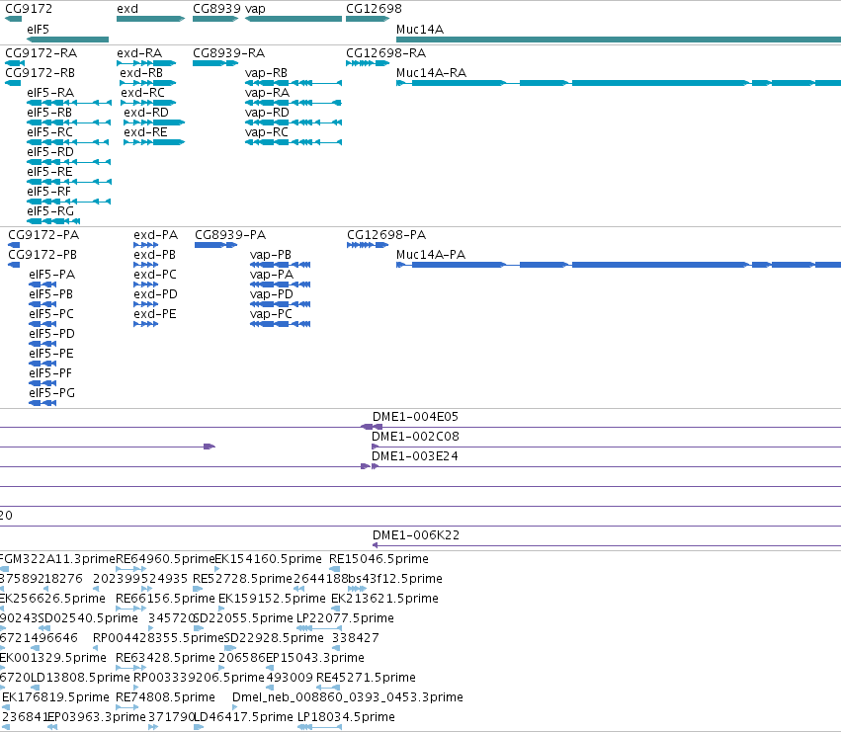Click the eIF5 gene bar
Image resolution: width=841 pixels, height=732 pixels.
(67, 40)
